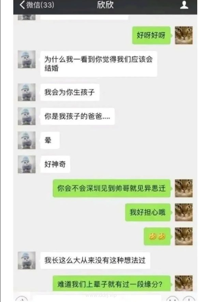
Task: Tap the 难道我们上辈子 green message
Action: pos(112,284)
